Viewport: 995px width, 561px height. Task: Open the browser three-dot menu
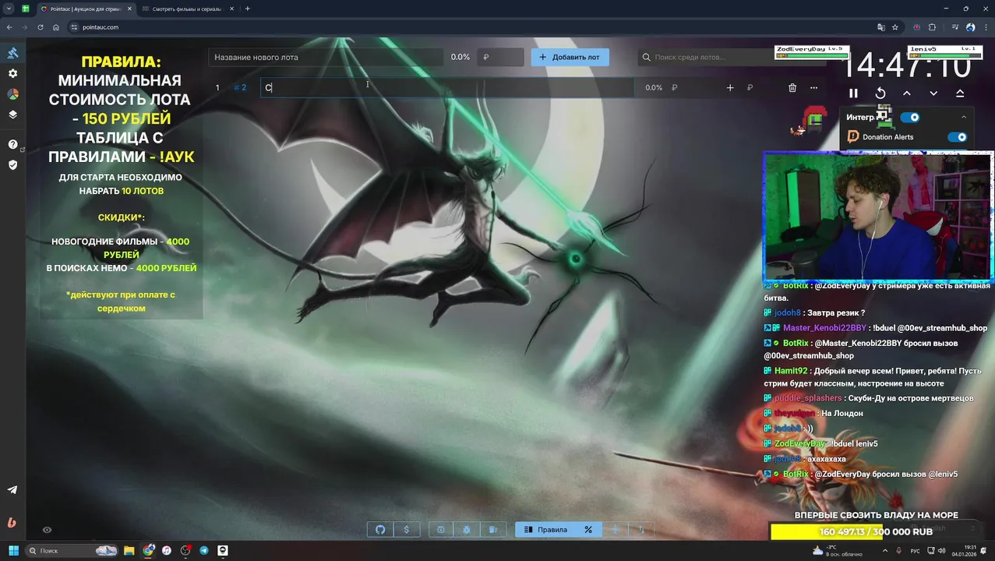[985, 27]
